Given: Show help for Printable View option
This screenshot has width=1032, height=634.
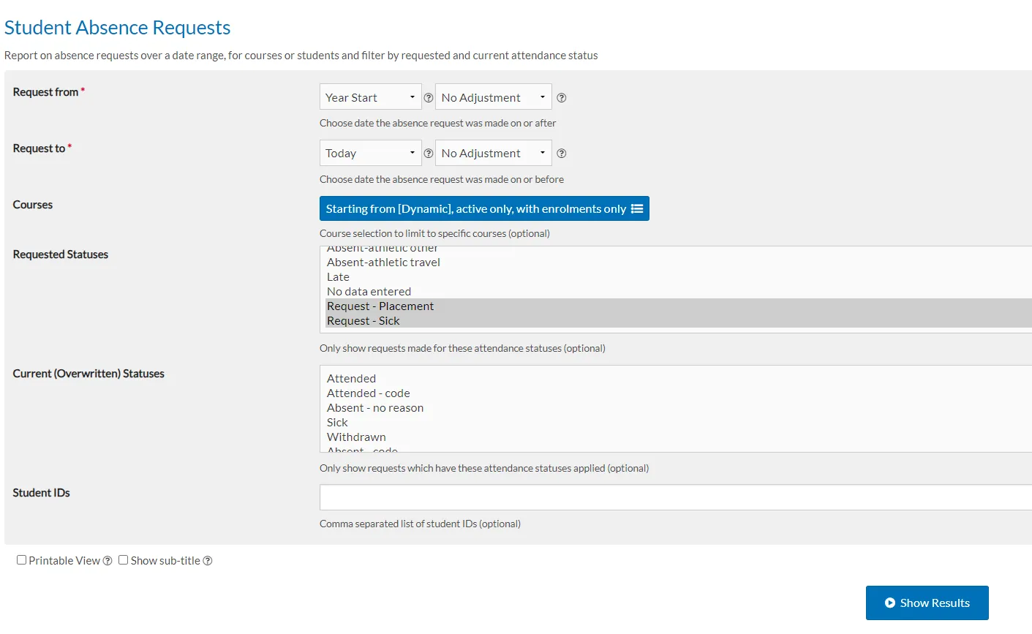Looking at the screenshot, I should 108,561.
